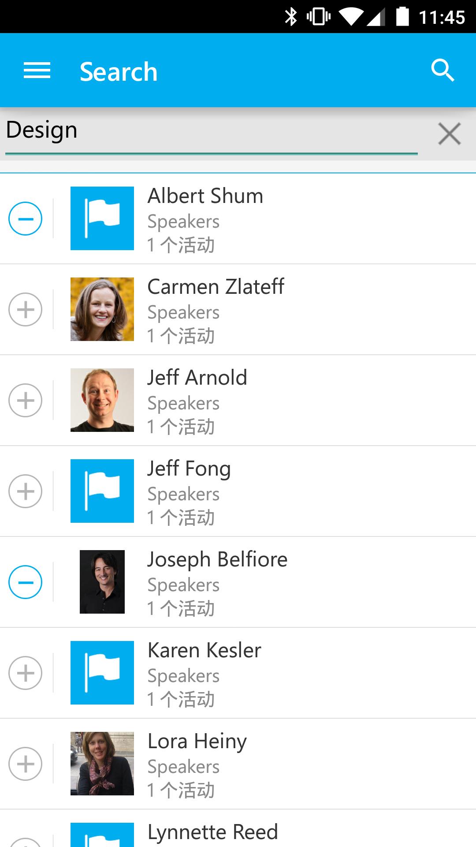The width and height of the screenshot is (476, 847).
Task: Add Karen Kesler with plus toggle
Action: point(26,673)
